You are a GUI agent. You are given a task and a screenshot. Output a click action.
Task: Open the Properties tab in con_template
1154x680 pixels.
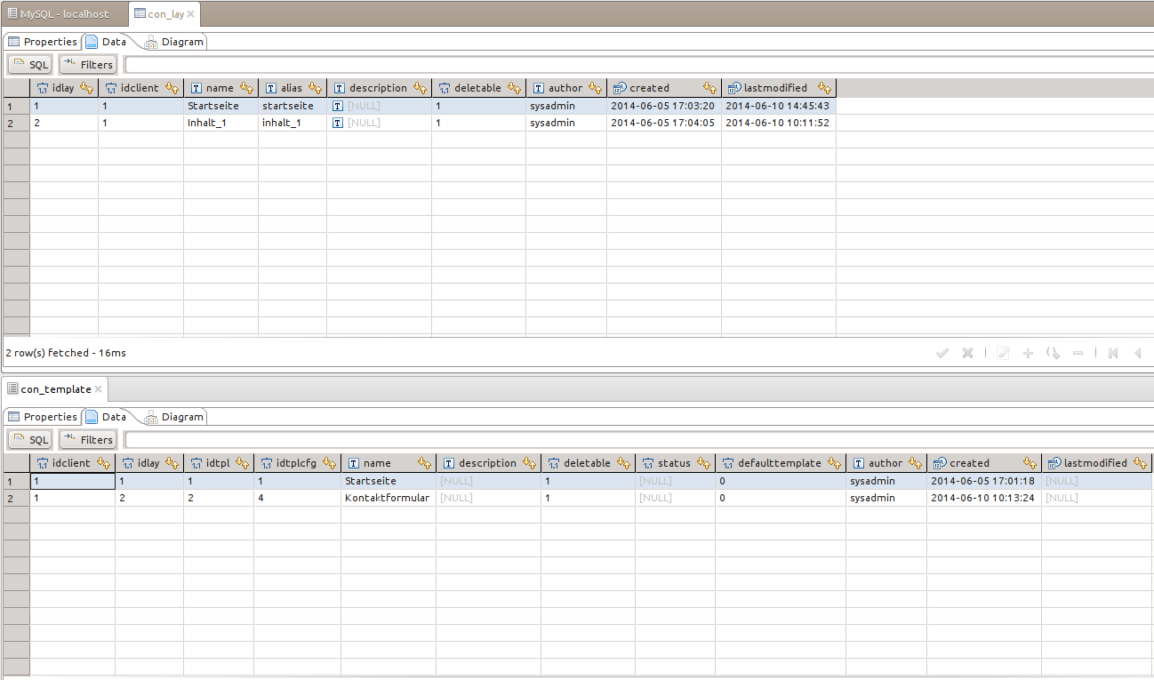pyautogui.click(x=43, y=417)
